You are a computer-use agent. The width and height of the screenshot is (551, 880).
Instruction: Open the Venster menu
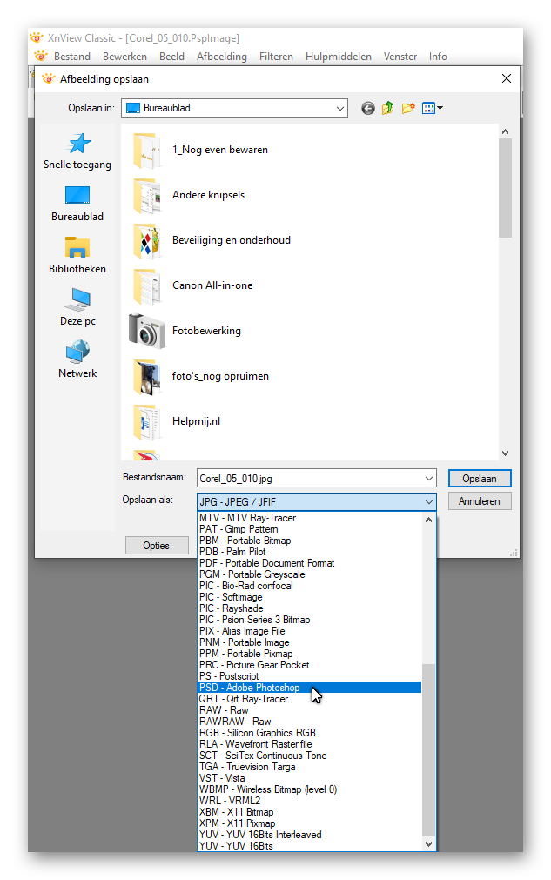click(x=400, y=57)
